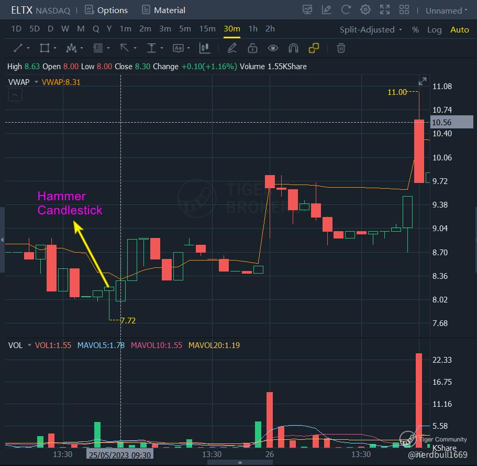Toggle magnet snap mode
Viewport: 477px width, 466px height.
point(293,48)
